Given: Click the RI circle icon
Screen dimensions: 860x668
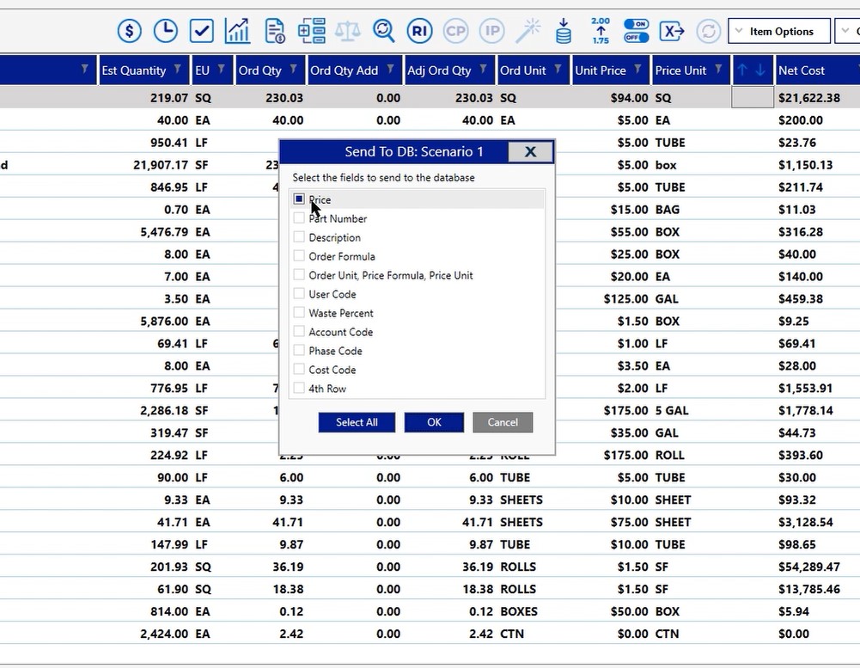Looking at the screenshot, I should [x=419, y=32].
